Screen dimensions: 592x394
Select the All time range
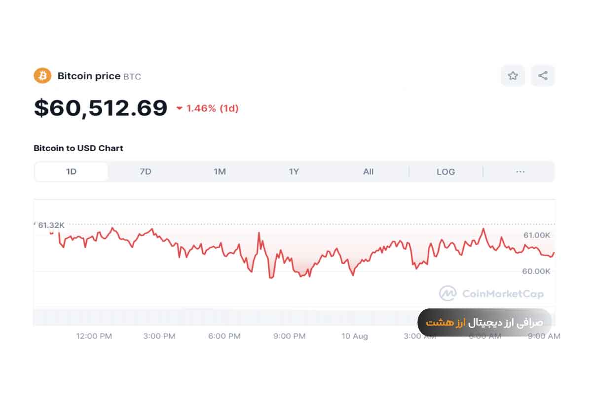(369, 172)
